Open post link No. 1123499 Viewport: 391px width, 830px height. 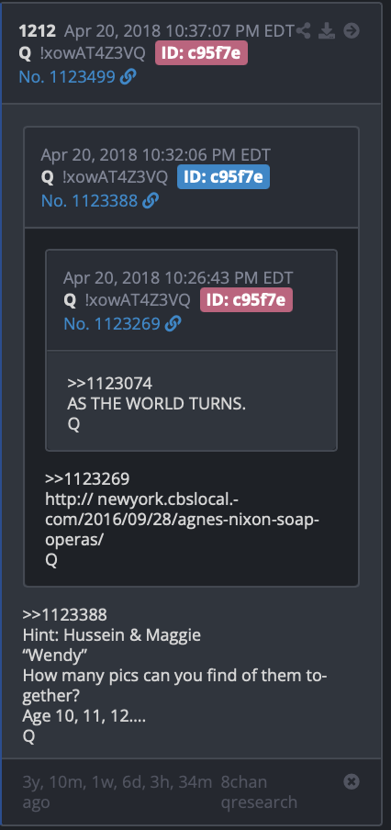tap(67, 77)
